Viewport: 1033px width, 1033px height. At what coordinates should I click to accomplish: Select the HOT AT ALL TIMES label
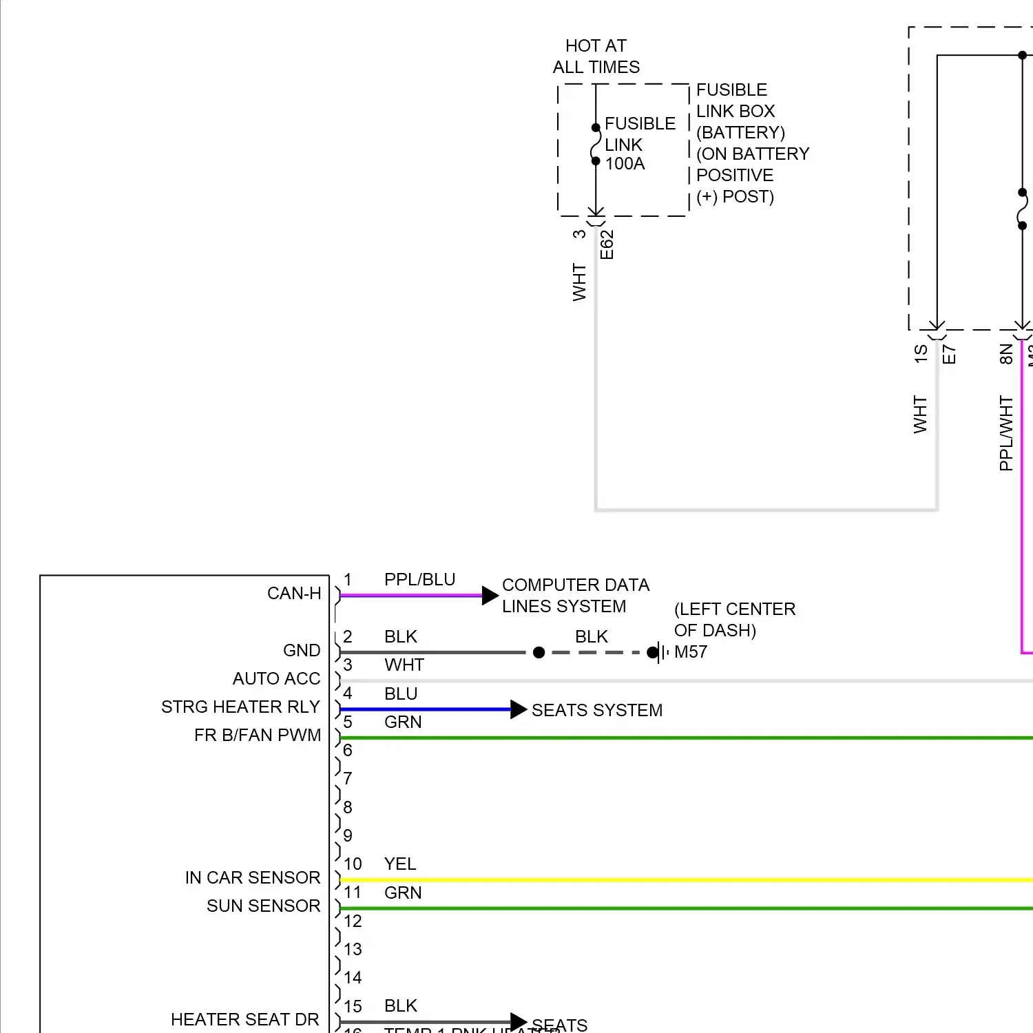tap(595, 56)
